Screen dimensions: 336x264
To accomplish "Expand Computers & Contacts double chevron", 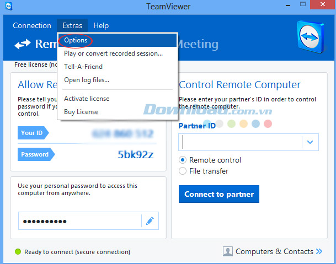I will pos(319,251).
